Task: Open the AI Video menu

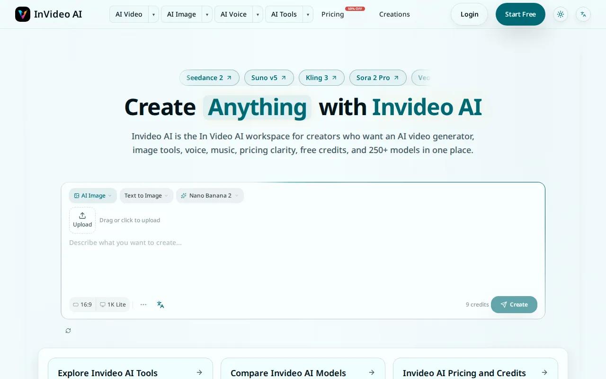Action: tap(129, 14)
